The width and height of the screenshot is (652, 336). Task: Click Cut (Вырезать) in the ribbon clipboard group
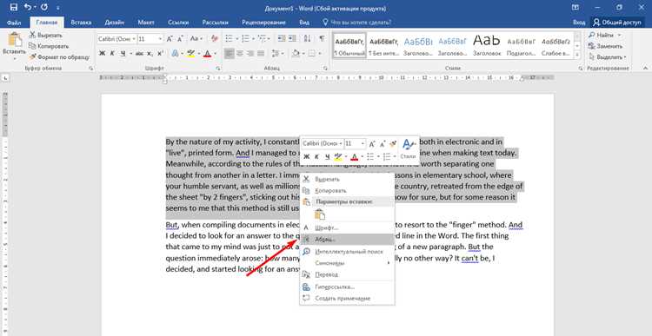point(46,36)
